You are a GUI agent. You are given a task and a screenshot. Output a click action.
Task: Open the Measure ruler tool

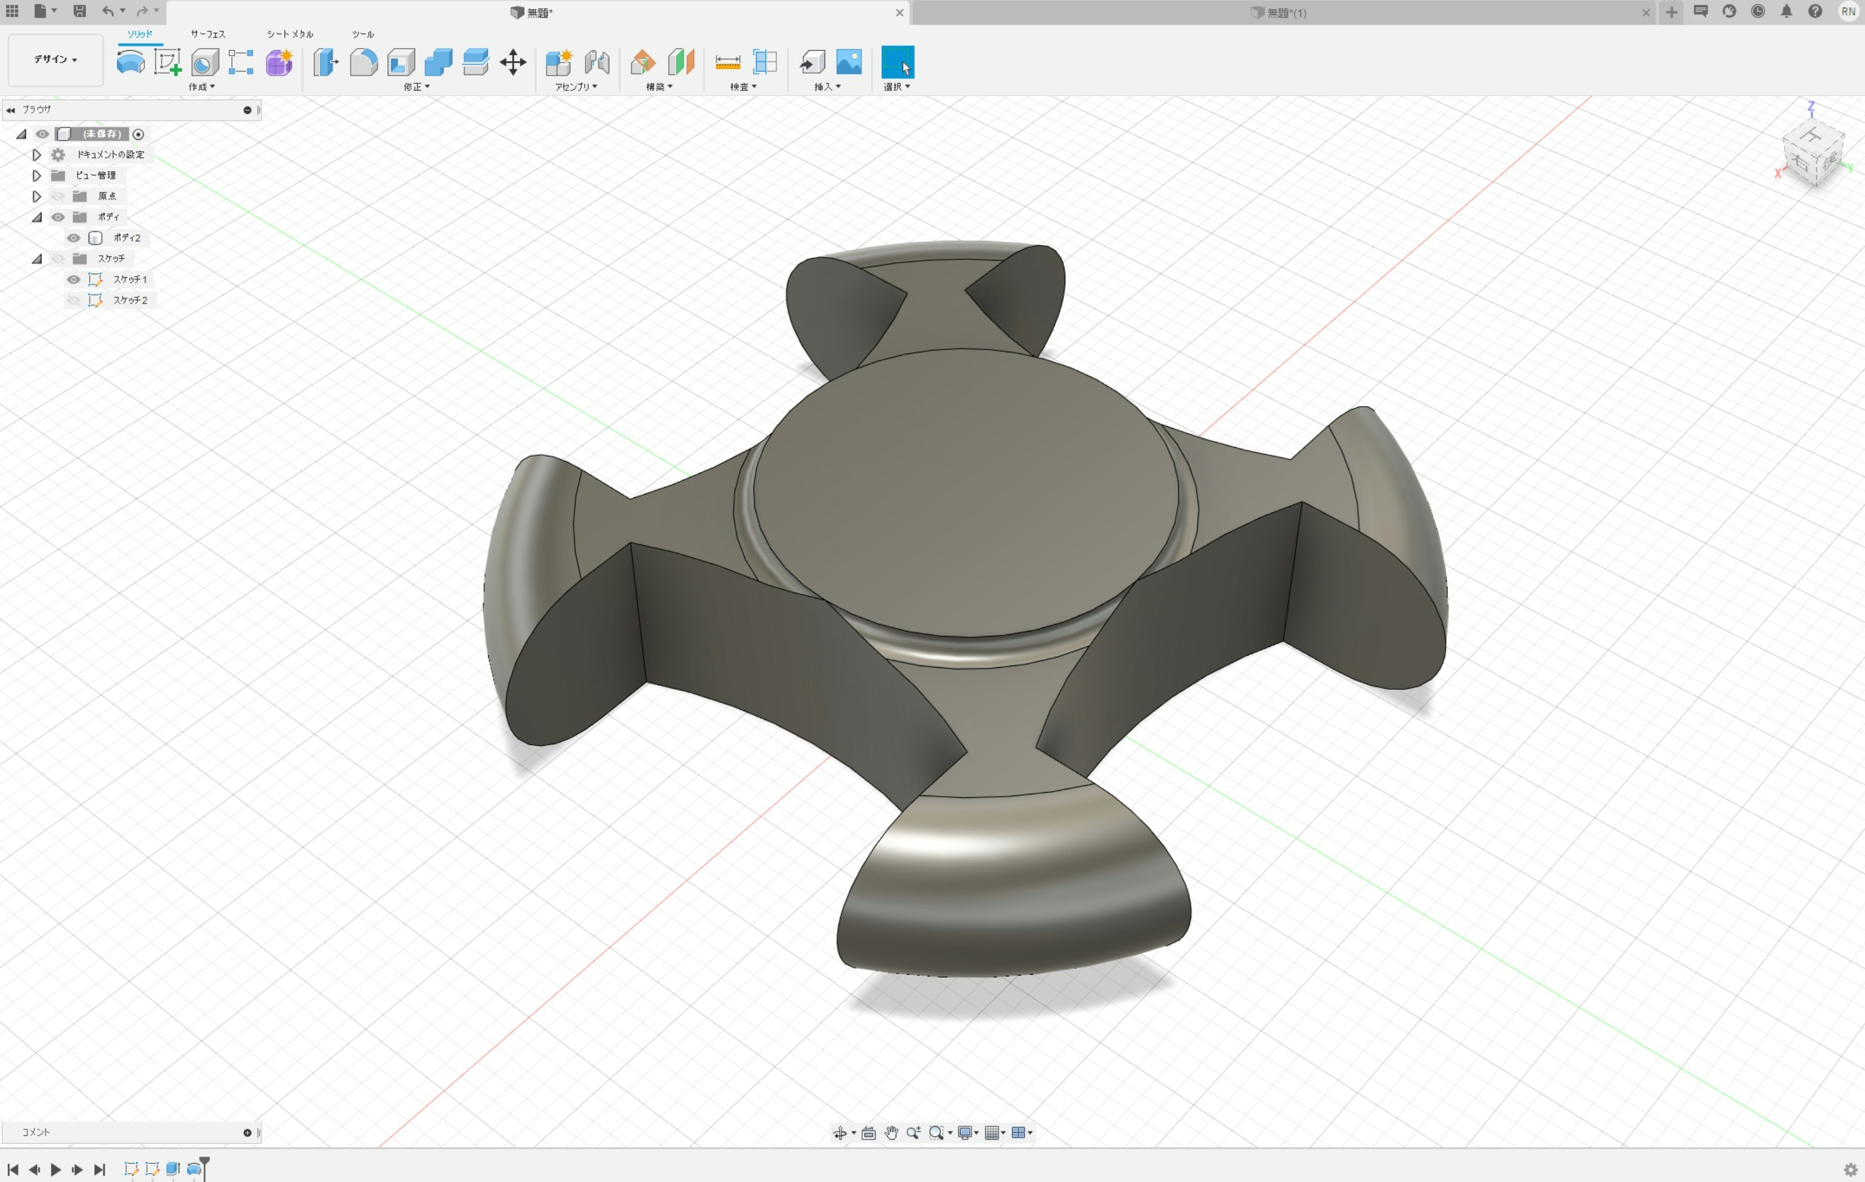(727, 62)
